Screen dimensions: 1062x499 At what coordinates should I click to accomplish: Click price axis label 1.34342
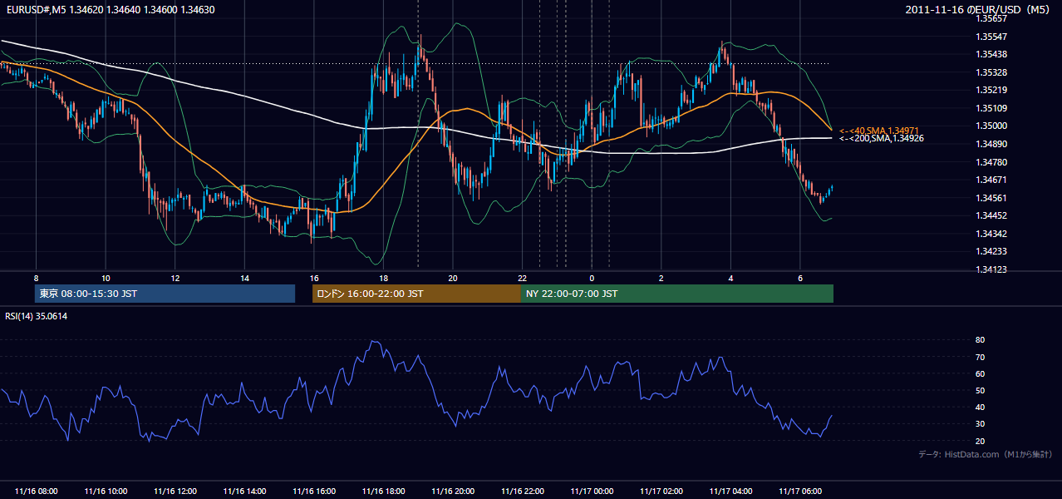[x=991, y=235]
